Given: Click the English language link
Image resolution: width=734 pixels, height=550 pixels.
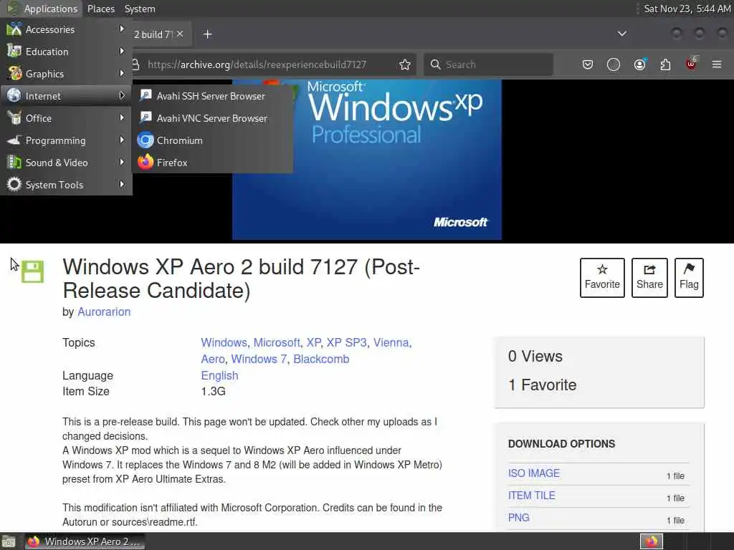Looking at the screenshot, I should (x=219, y=375).
